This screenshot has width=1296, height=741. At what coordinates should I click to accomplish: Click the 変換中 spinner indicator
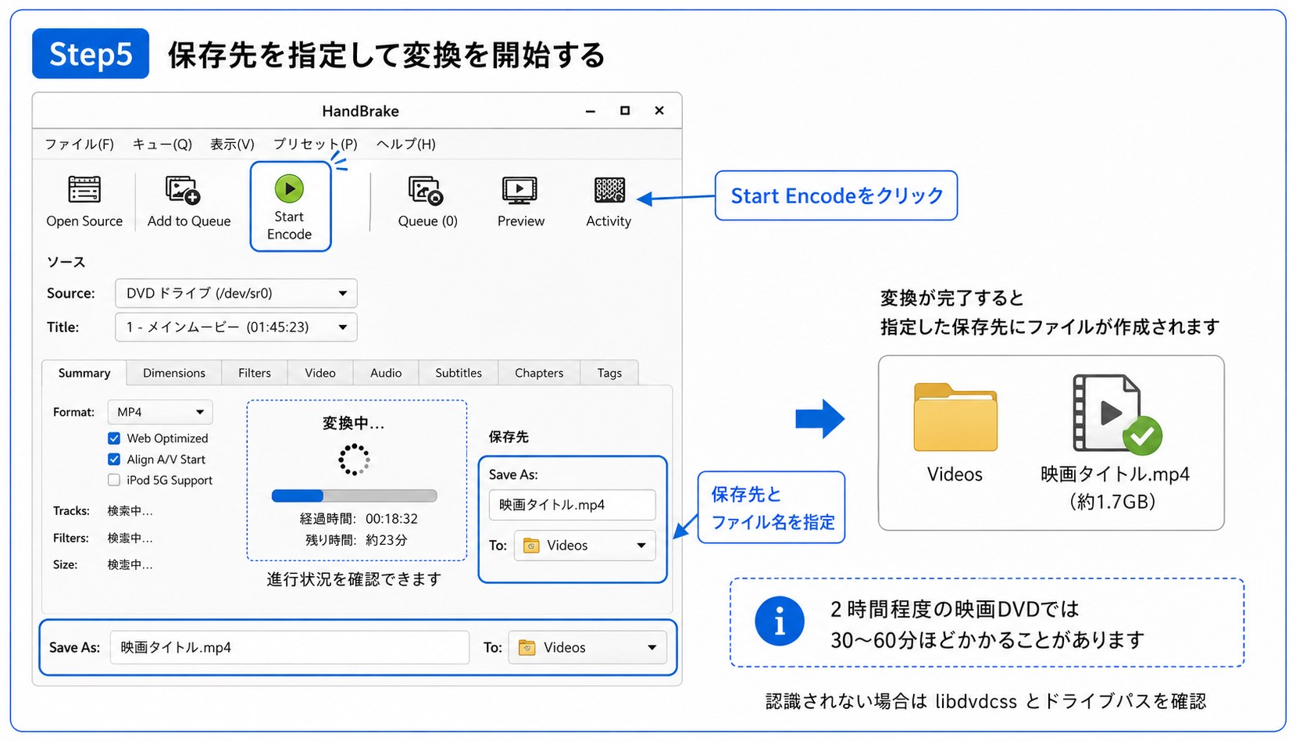tap(354, 460)
